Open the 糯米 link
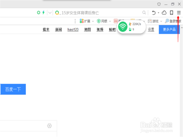The width and height of the screenshot is (183, 137). click(46, 30)
